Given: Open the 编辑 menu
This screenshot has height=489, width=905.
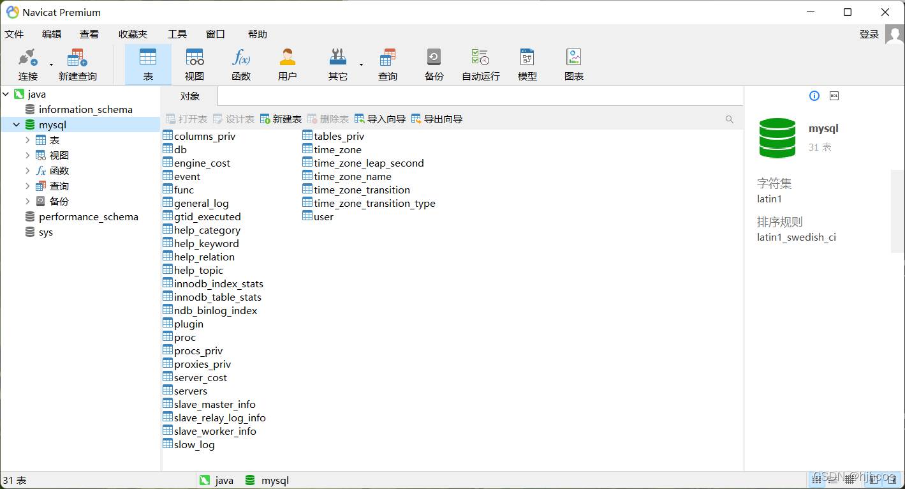Looking at the screenshot, I should [x=52, y=34].
